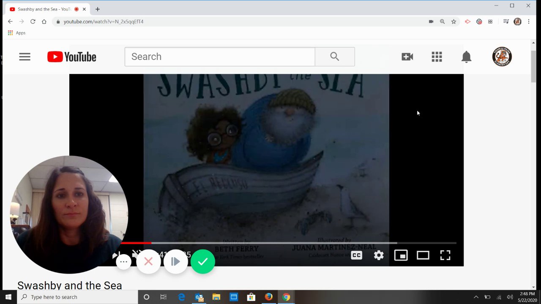The height and width of the screenshot is (304, 541).
Task: Open the Windows Start menu
Action: point(8,297)
